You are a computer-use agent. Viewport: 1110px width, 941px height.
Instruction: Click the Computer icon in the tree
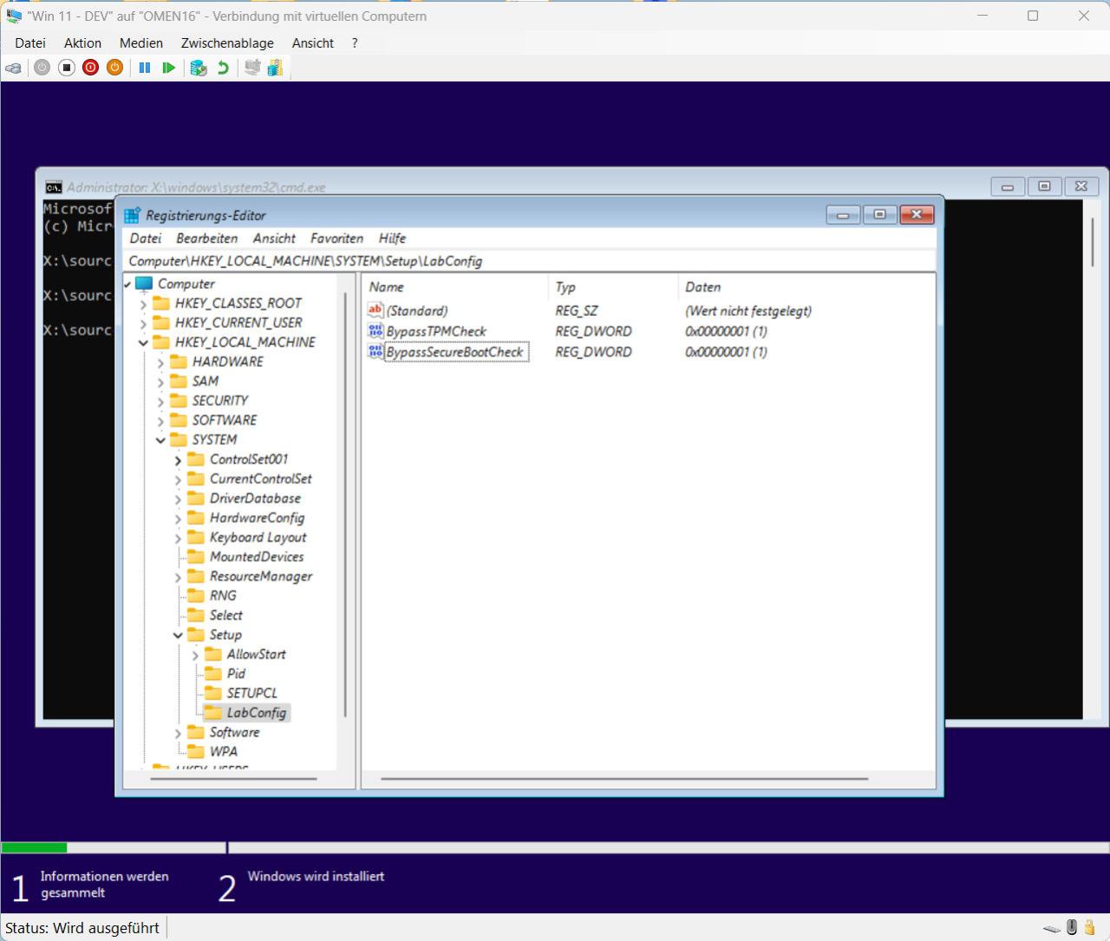(x=144, y=284)
